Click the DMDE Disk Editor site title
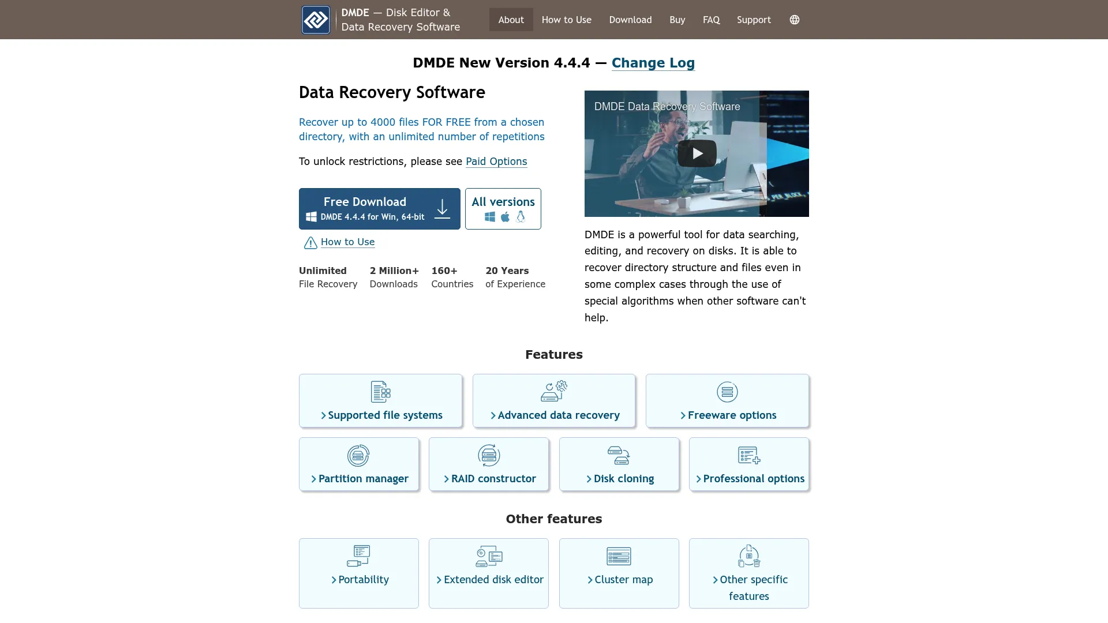 click(x=400, y=20)
